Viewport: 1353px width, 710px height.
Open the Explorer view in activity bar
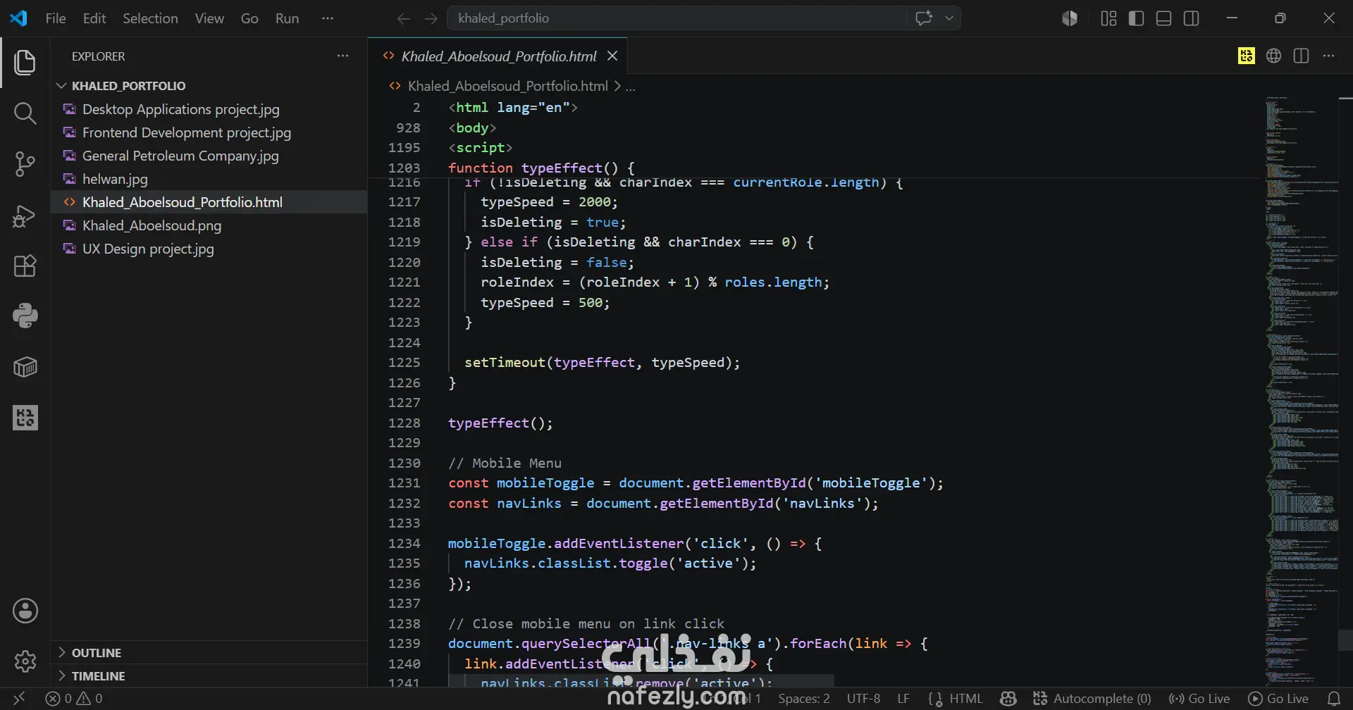tap(25, 62)
